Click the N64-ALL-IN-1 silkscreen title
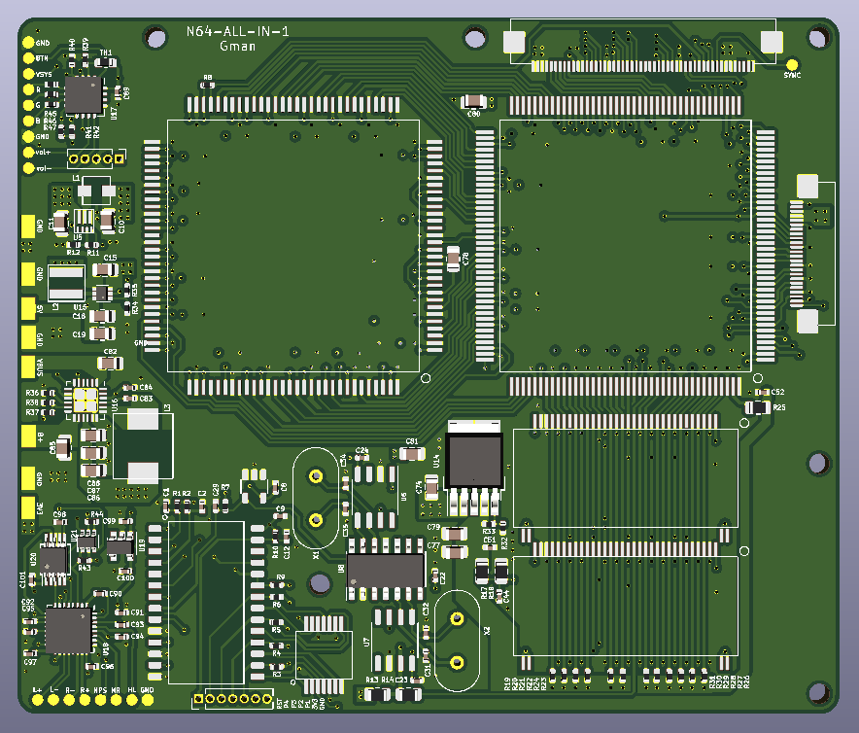This screenshot has width=859, height=733. [237, 32]
